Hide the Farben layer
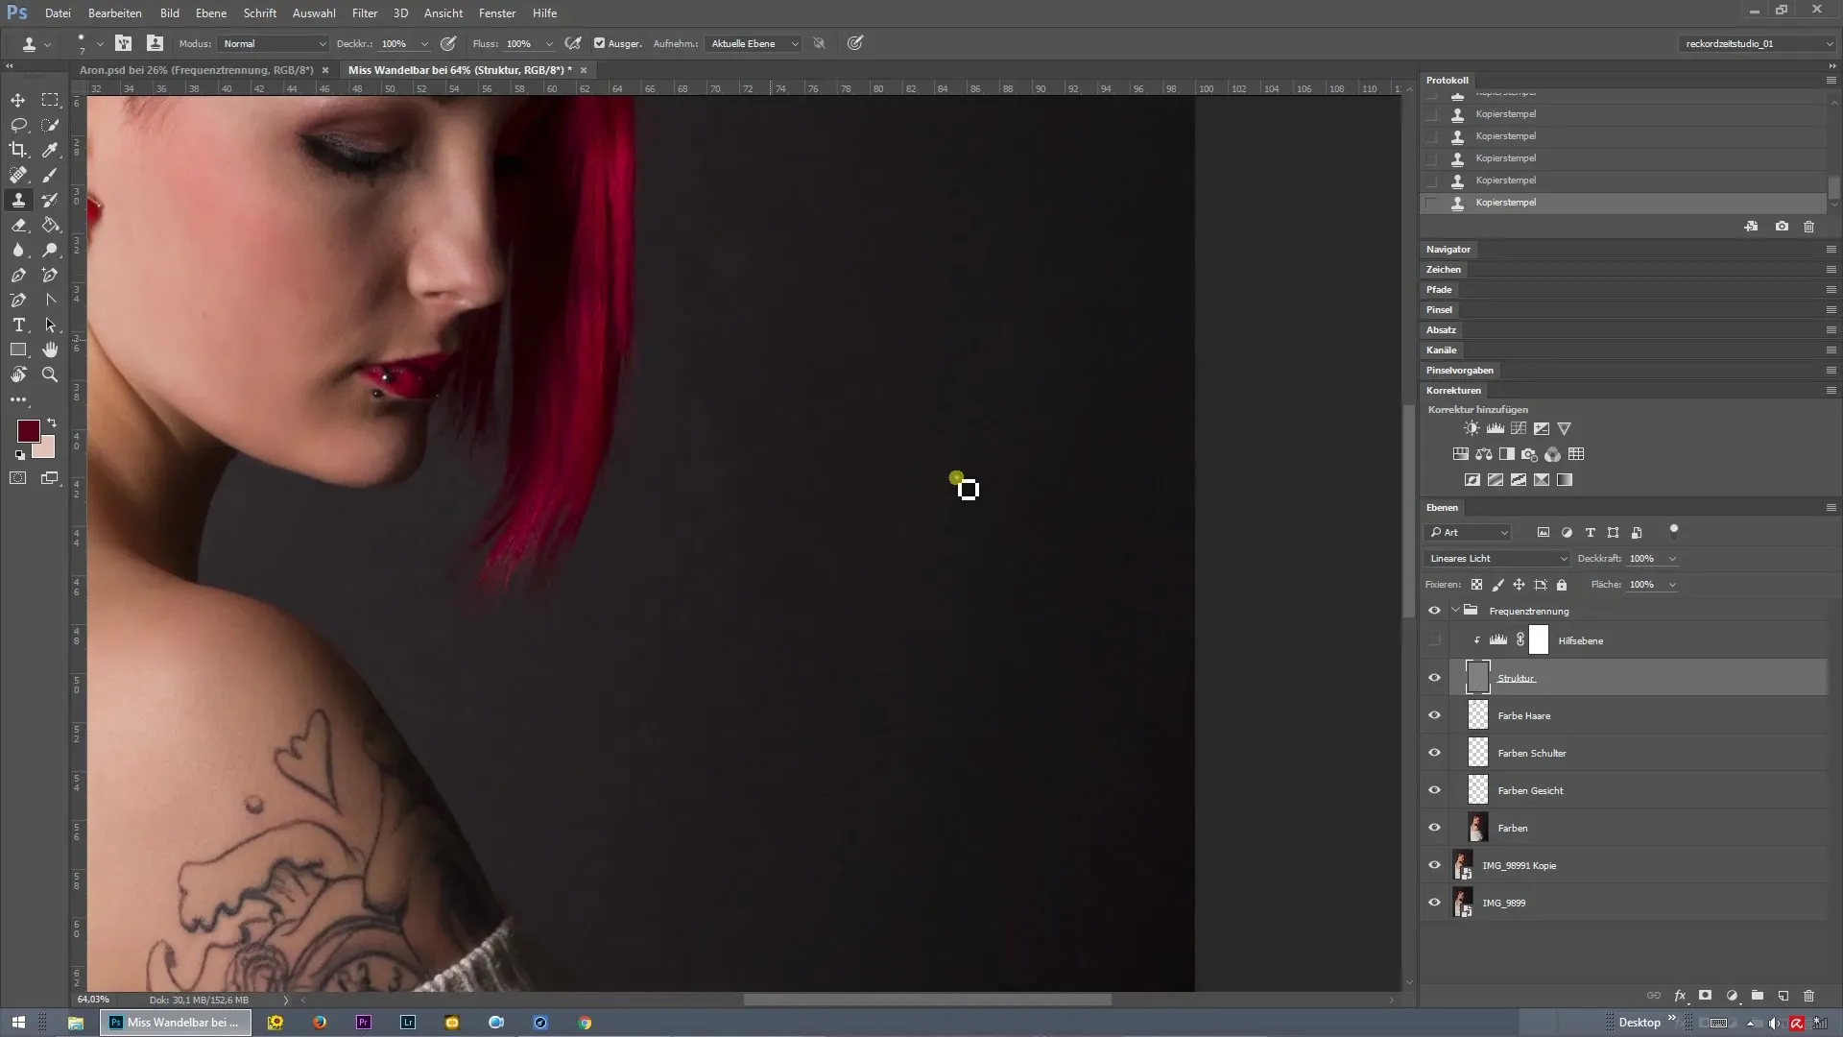The height and width of the screenshot is (1037, 1843). (x=1434, y=828)
